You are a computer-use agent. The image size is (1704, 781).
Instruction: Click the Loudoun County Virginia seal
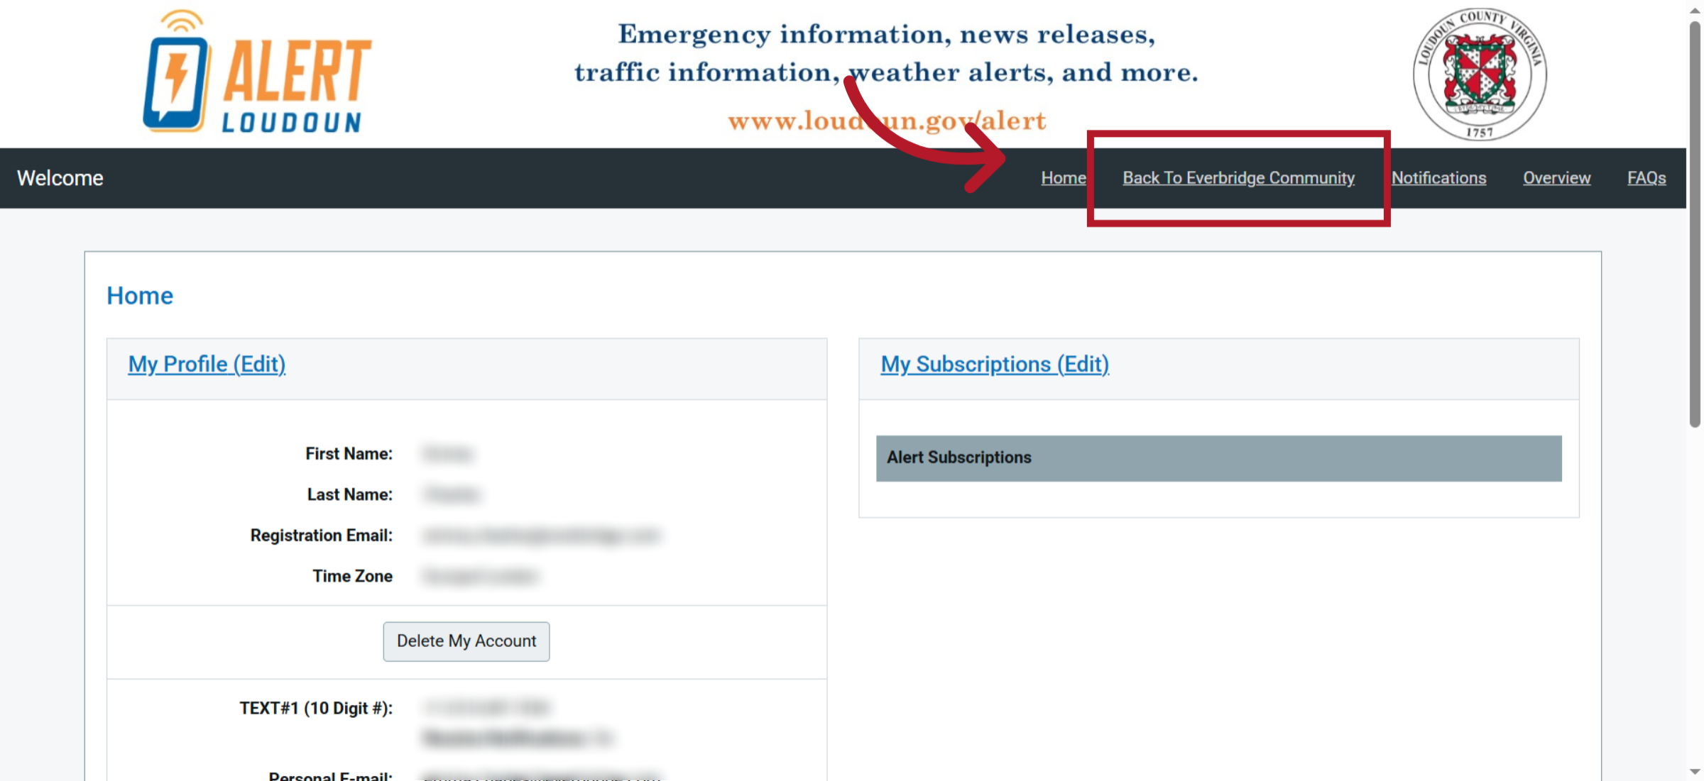tap(1480, 74)
